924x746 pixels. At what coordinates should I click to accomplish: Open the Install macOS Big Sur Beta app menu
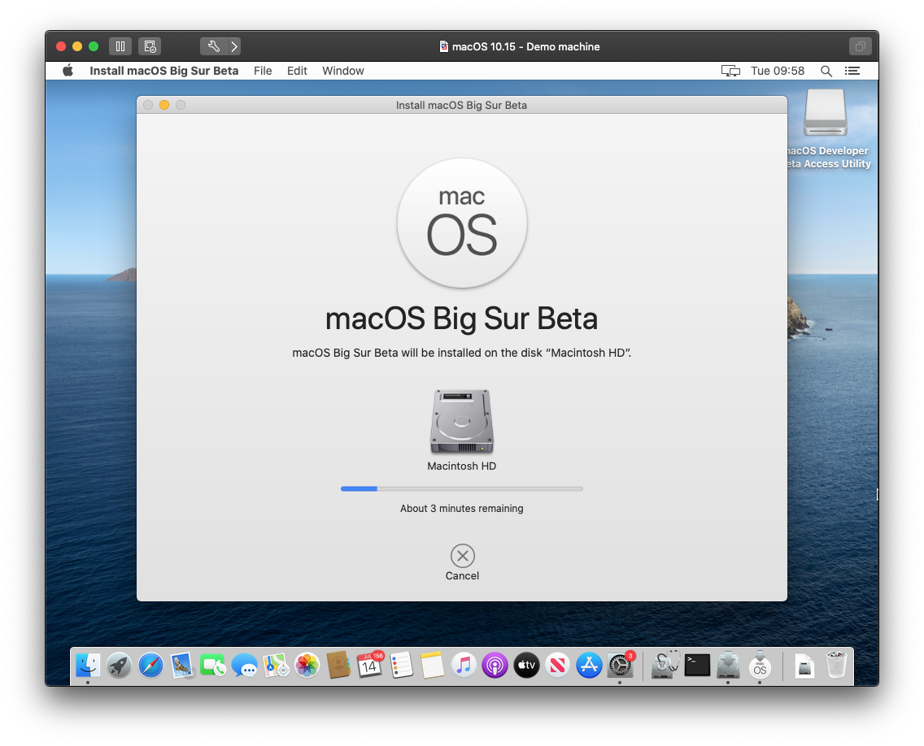coord(163,71)
